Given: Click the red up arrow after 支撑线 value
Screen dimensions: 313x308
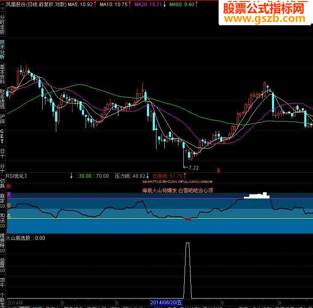Looking at the screenshot, I should click(x=185, y=176).
